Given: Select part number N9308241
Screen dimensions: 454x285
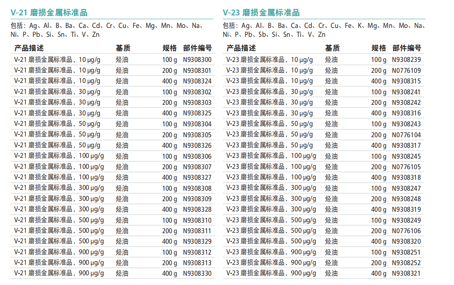Looking at the screenshot, I should (406, 92).
